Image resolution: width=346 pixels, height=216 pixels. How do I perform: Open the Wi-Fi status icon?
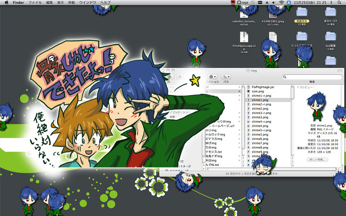[281, 2]
